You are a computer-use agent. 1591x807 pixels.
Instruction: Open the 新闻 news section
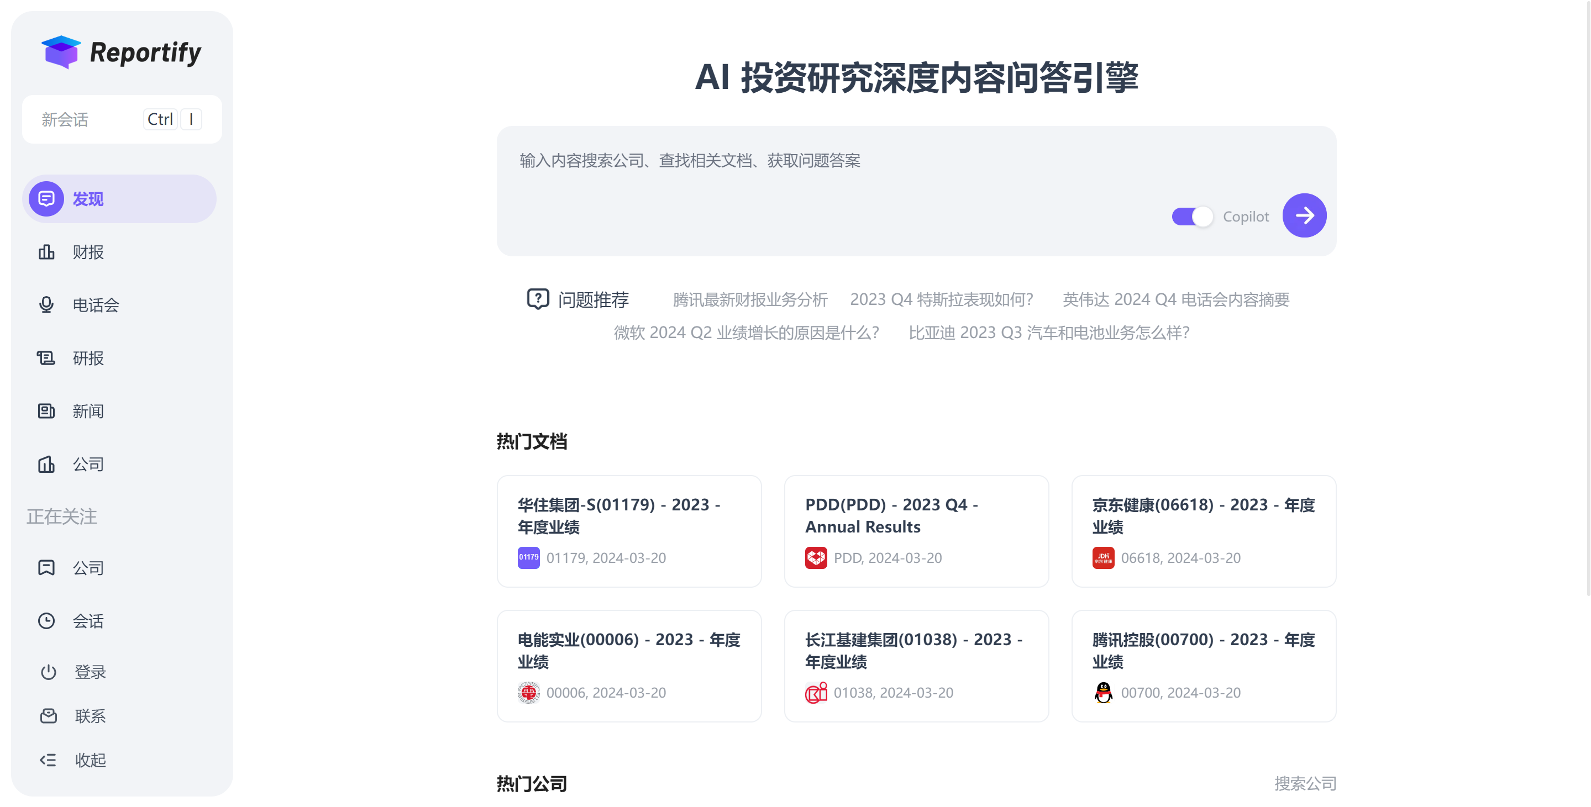[88, 411]
